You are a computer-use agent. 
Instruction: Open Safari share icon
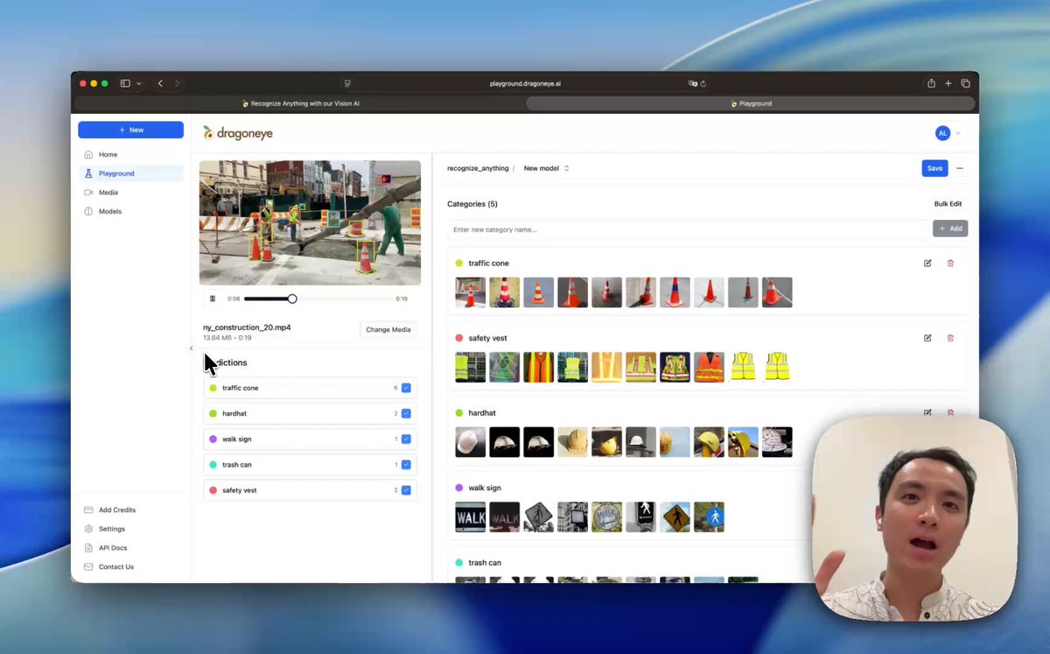tap(931, 83)
